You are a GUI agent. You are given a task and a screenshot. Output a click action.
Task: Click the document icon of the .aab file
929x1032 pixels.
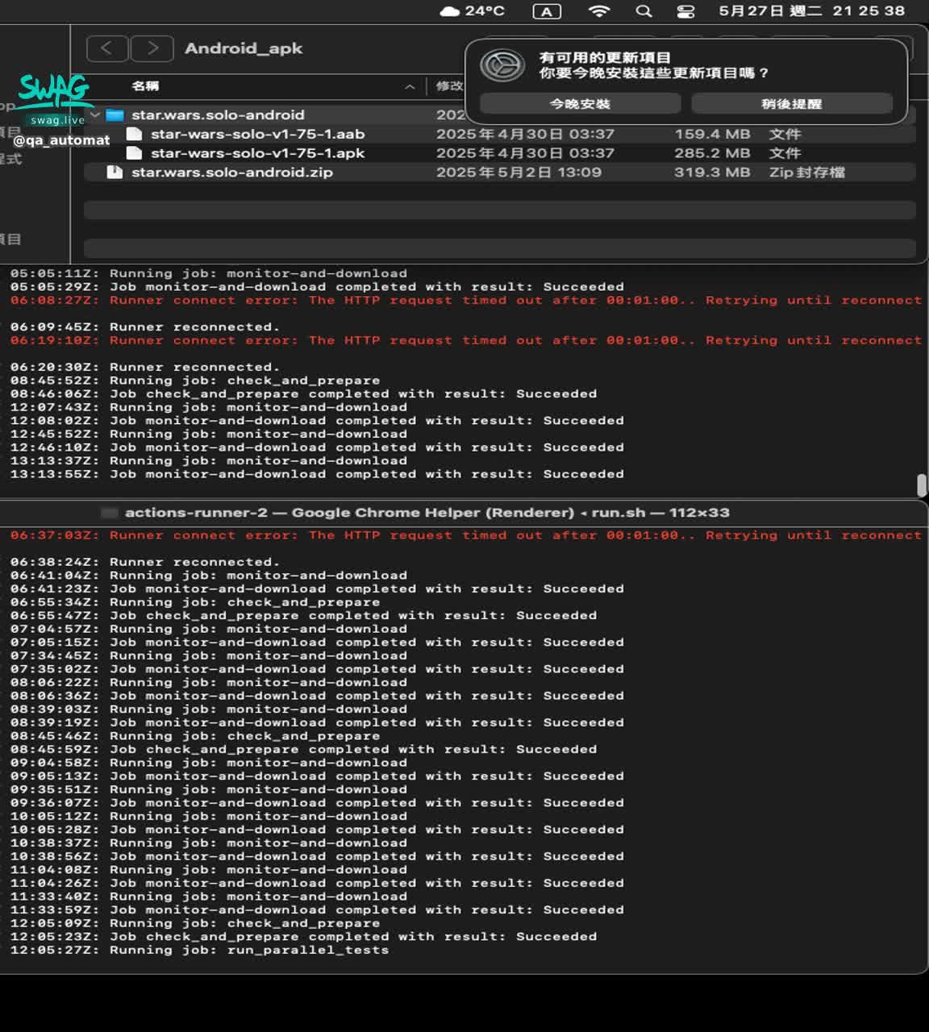coord(135,134)
